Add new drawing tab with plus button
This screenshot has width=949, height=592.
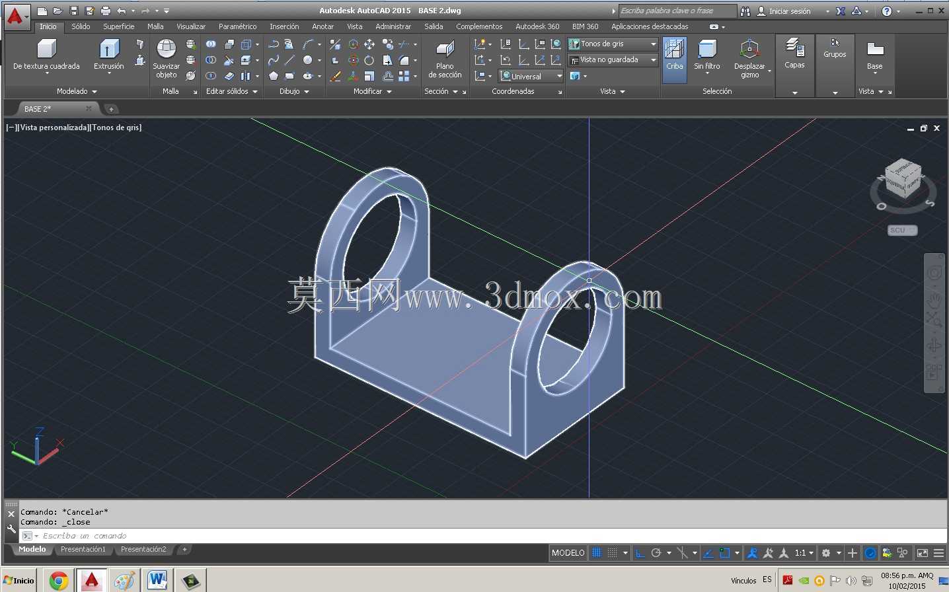[111, 109]
